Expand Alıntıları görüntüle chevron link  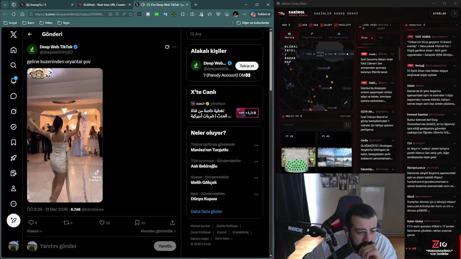[x=158, y=231]
